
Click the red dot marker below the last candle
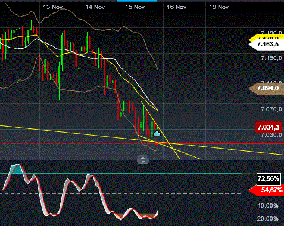[157, 143]
